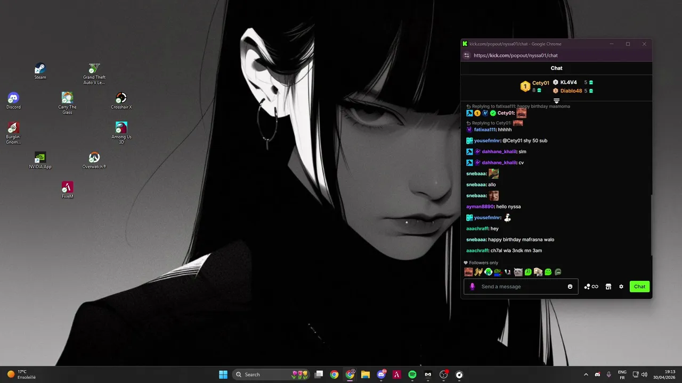The width and height of the screenshot is (682, 383).
Task: Click the goose emote in yousefmlnr's message
Action: pos(507,218)
